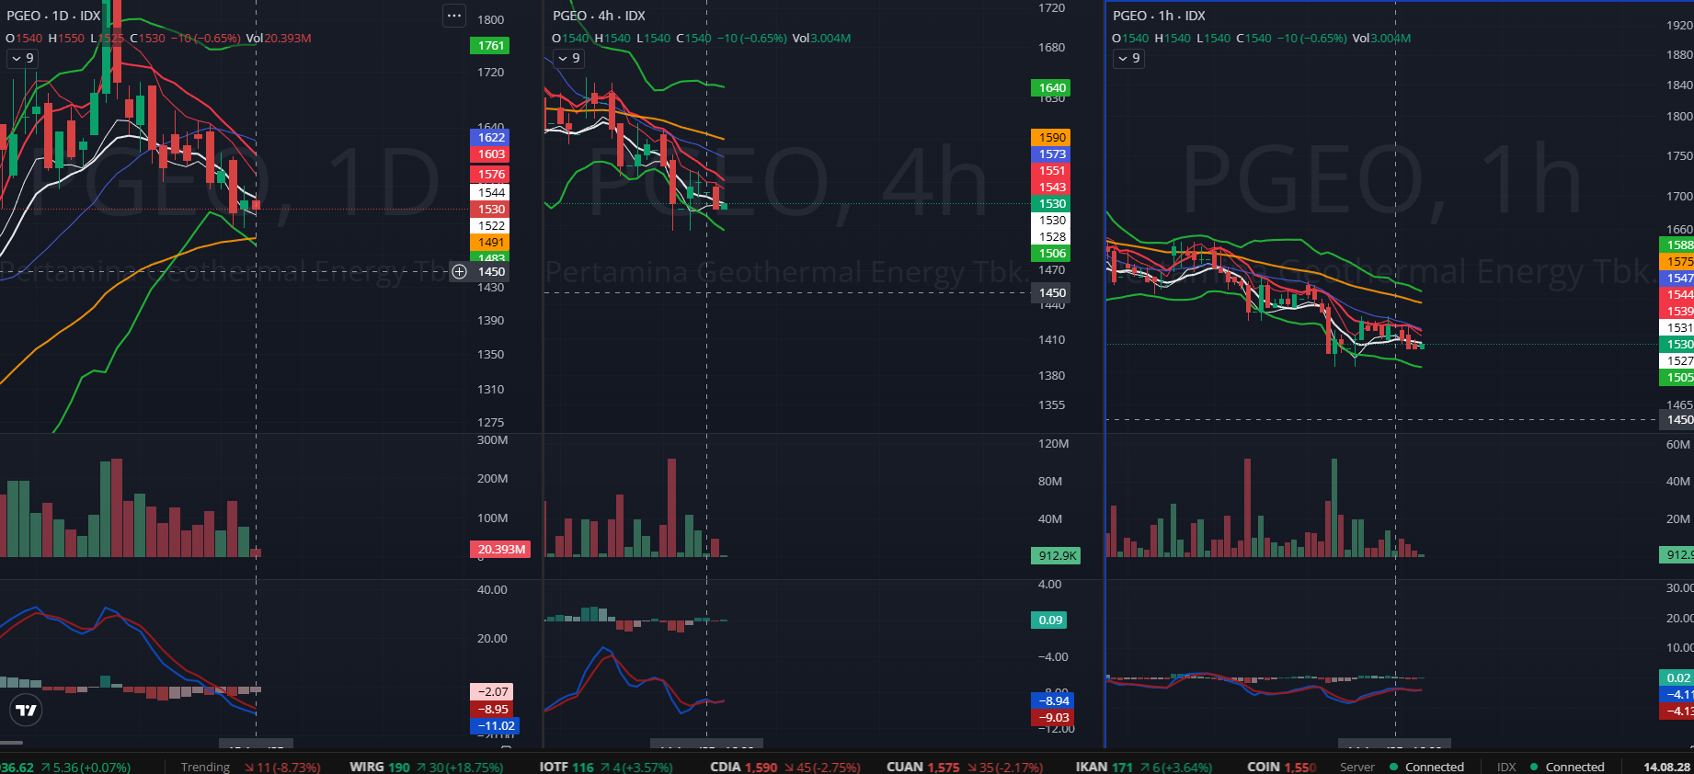This screenshot has height=774, width=1694.
Task: Open symbol search from PGEO 1D IDX title
Action: click(x=53, y=16)
